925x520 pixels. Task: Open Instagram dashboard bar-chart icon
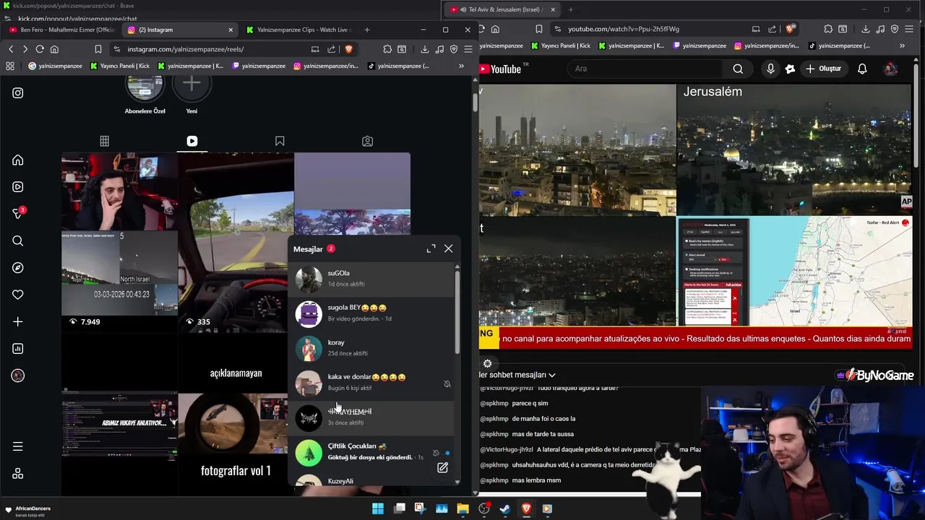point(18,349)
